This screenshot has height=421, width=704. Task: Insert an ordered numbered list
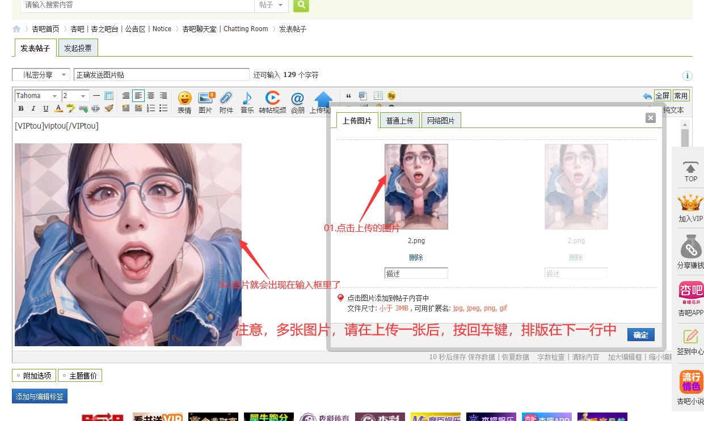[151, 108]
